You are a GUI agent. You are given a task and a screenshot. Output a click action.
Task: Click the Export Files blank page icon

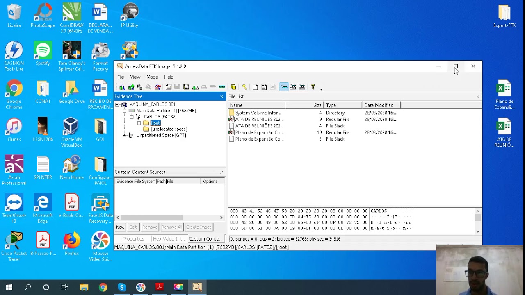(255, 87)
